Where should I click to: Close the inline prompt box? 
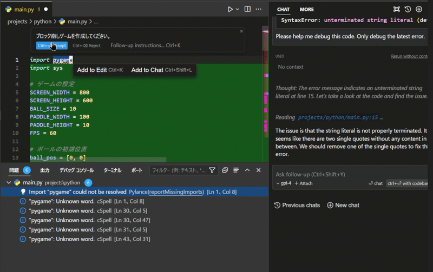[x=241, y=31]
